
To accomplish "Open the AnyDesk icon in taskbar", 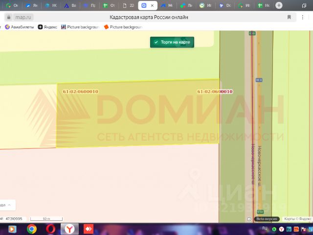I will (x=88, y=229).
